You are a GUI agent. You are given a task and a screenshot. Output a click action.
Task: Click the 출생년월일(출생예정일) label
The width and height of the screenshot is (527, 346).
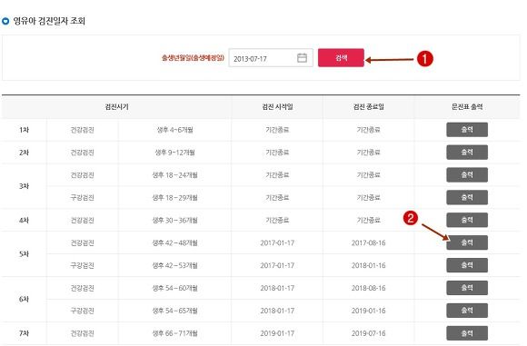(193, 58)
